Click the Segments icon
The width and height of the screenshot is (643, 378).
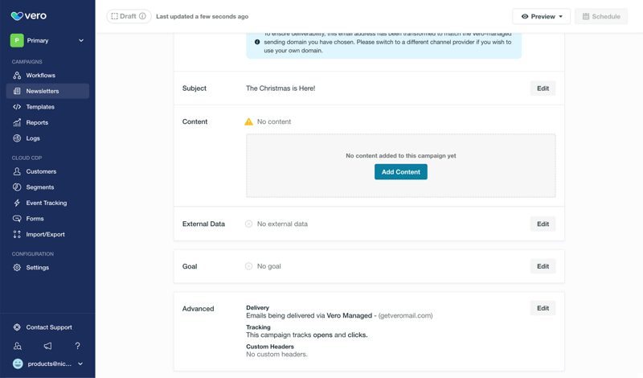click(x=17, y=187)
